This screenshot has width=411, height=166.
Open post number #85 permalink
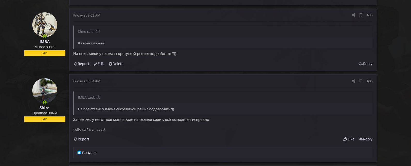[x=369, y=15]
